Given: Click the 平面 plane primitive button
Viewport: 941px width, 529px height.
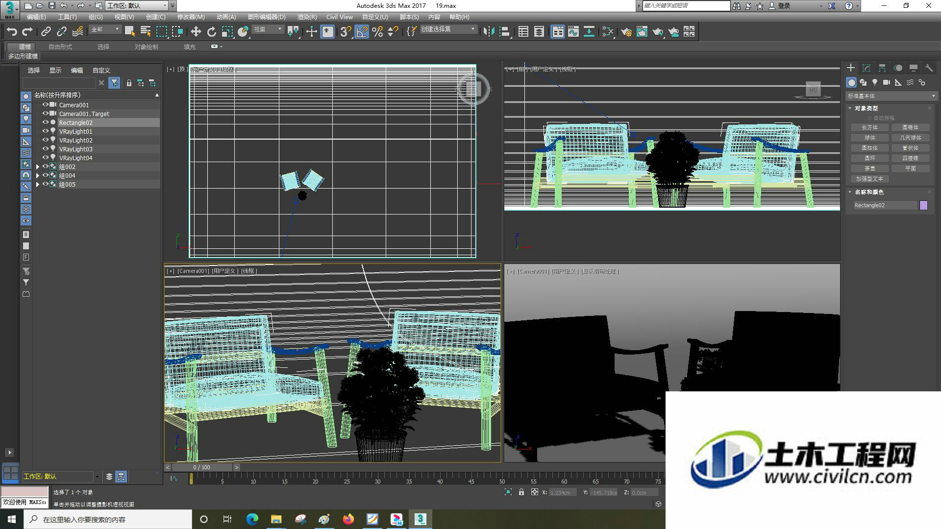Looking at the screenshot, I should [911, 168].
